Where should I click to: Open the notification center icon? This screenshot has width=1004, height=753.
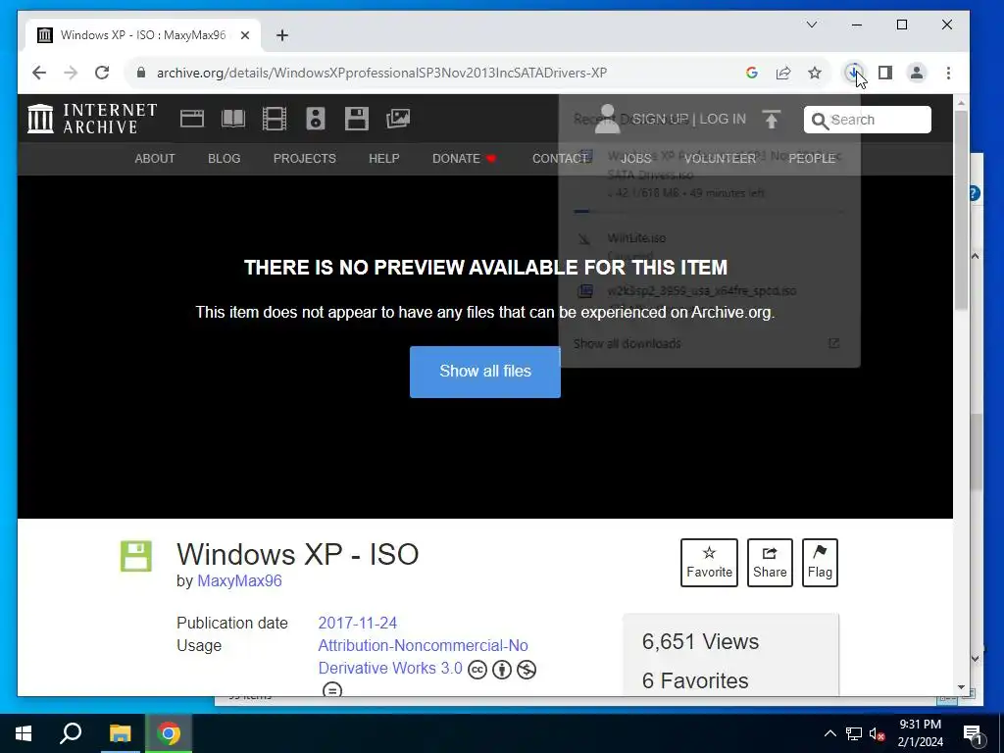pos(973,733)
